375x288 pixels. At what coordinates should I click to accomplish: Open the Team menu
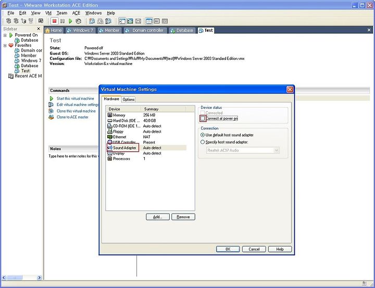point(61,13)
